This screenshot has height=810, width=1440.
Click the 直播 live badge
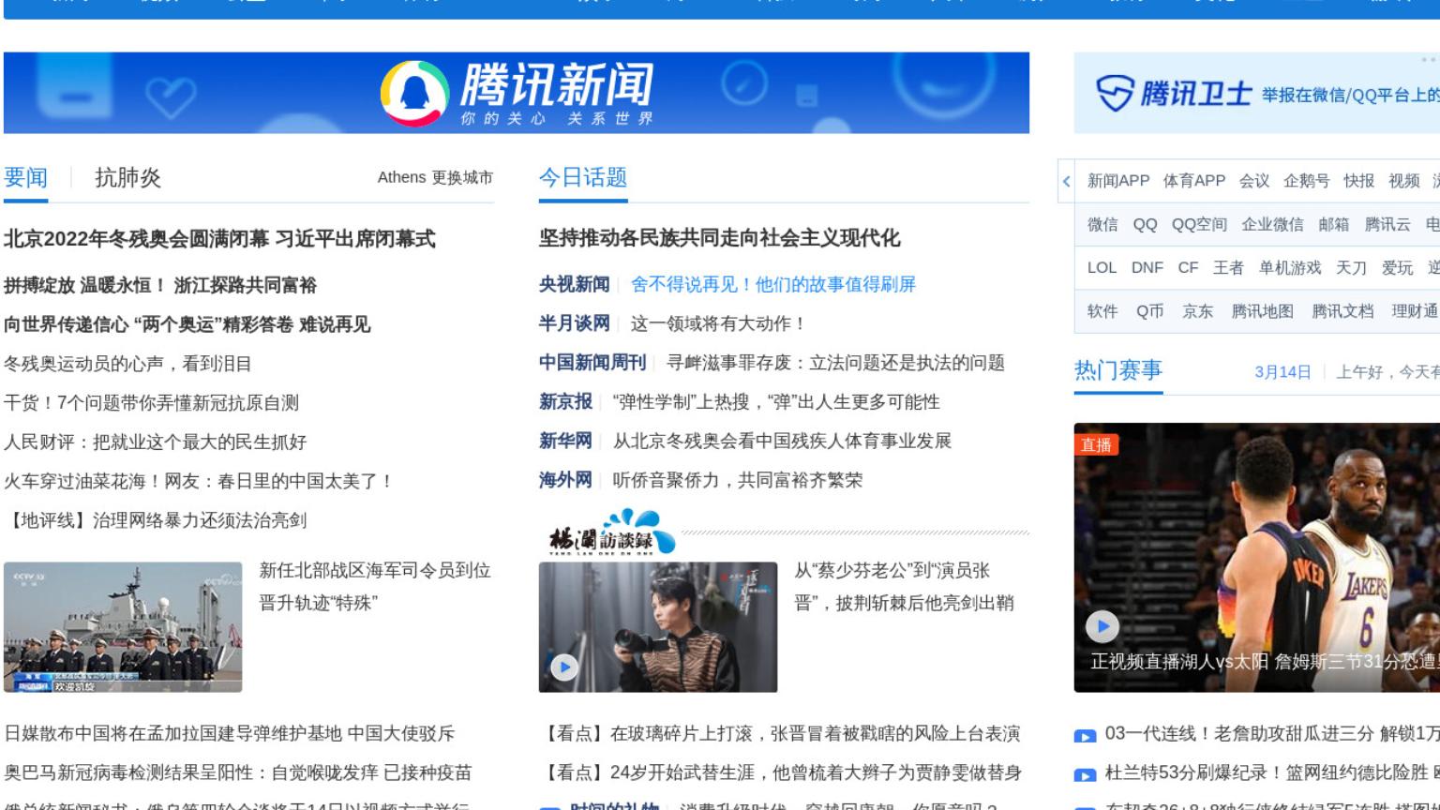pos(1096,444)
